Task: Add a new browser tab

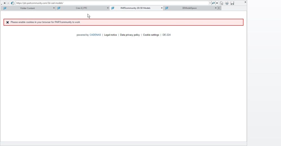Action: click(x=219, y=8)
